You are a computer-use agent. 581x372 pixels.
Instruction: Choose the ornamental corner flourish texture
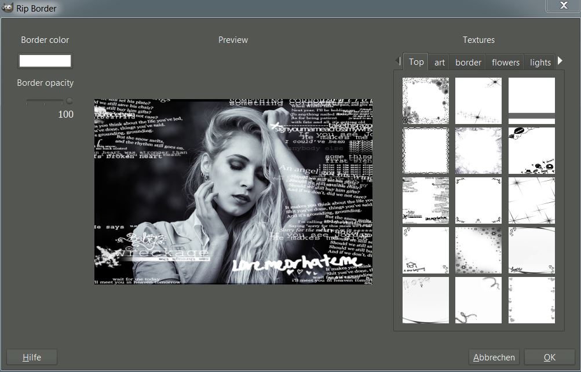pyautogui.click(x=478, y=200)
